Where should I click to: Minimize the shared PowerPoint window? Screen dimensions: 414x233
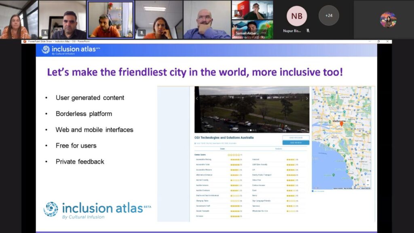point(370,42)
